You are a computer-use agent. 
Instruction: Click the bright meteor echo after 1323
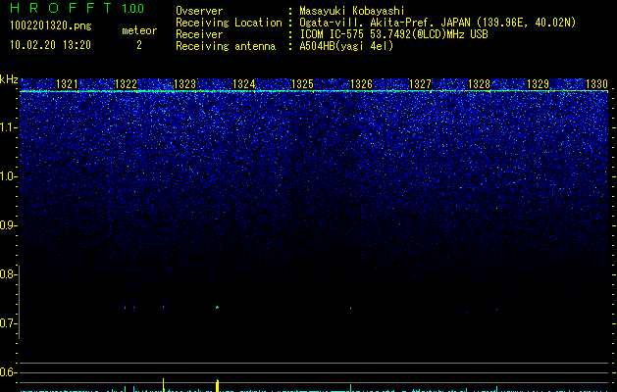click(217, 307)
